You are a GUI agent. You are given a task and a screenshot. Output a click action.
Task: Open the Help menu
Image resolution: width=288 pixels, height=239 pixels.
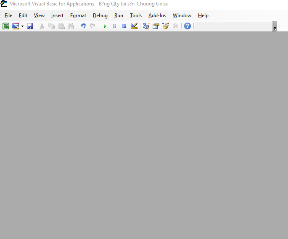[203, 16]
